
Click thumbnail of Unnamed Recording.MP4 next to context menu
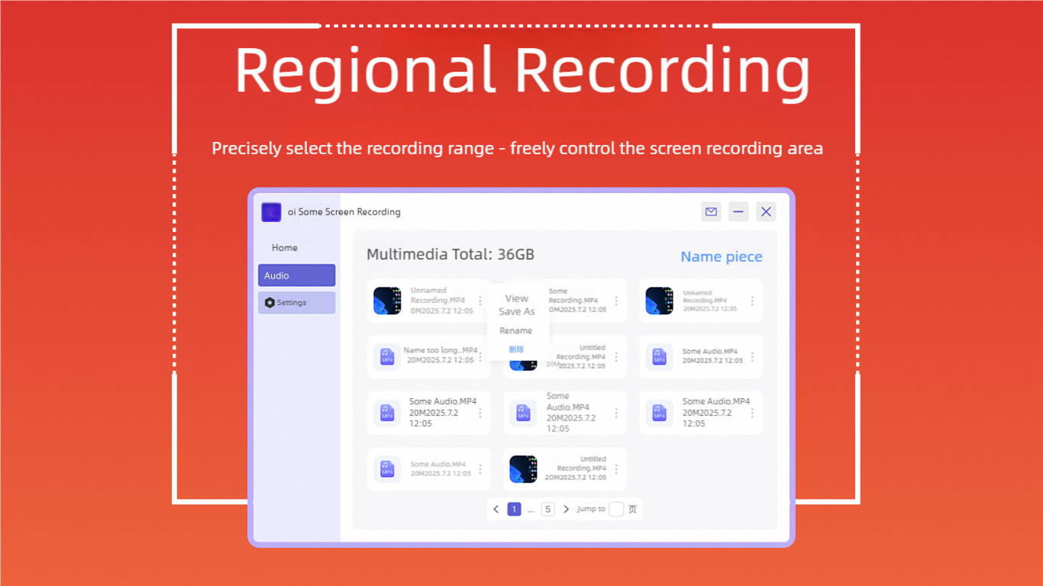click(x=387, y=301)
